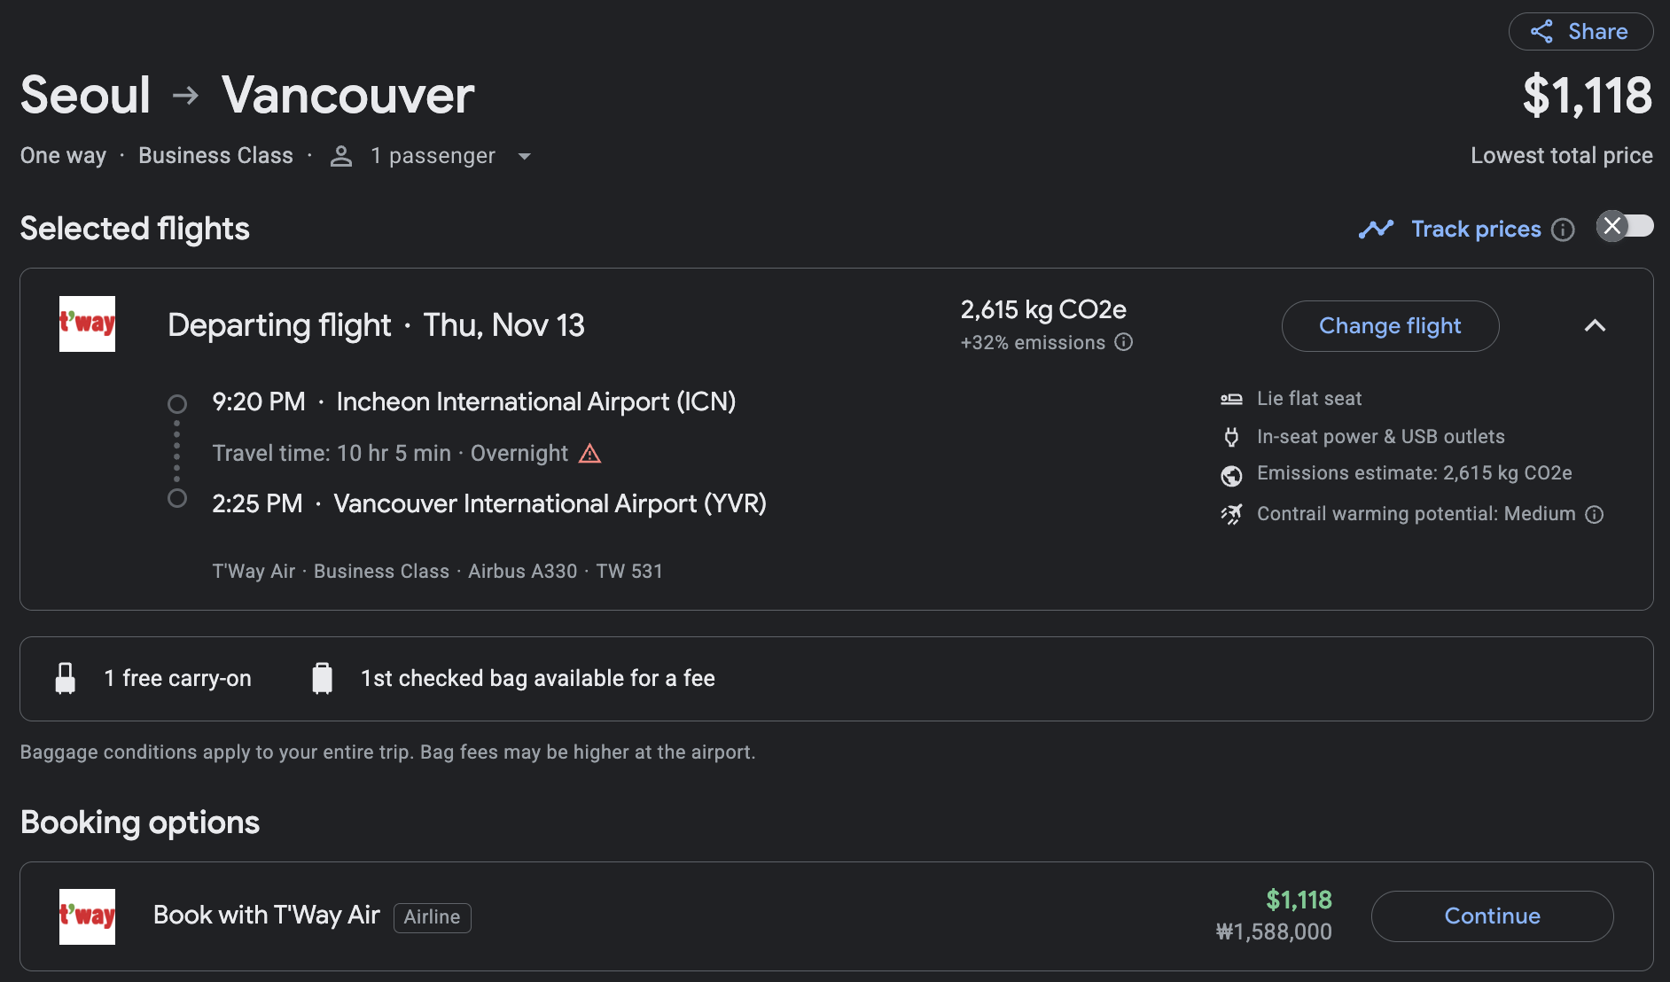This screenshot has width=1670, height=982.
Task: Enable the Track prices toggle
Action: click(1625, 226)
